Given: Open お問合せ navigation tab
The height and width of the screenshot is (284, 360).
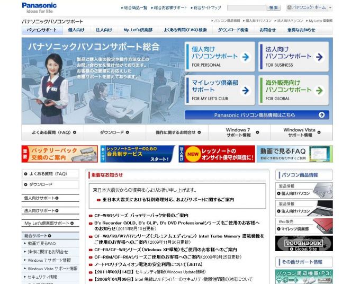Looking at the screenshot, I should pyautogui.click(x=268, y=30).
